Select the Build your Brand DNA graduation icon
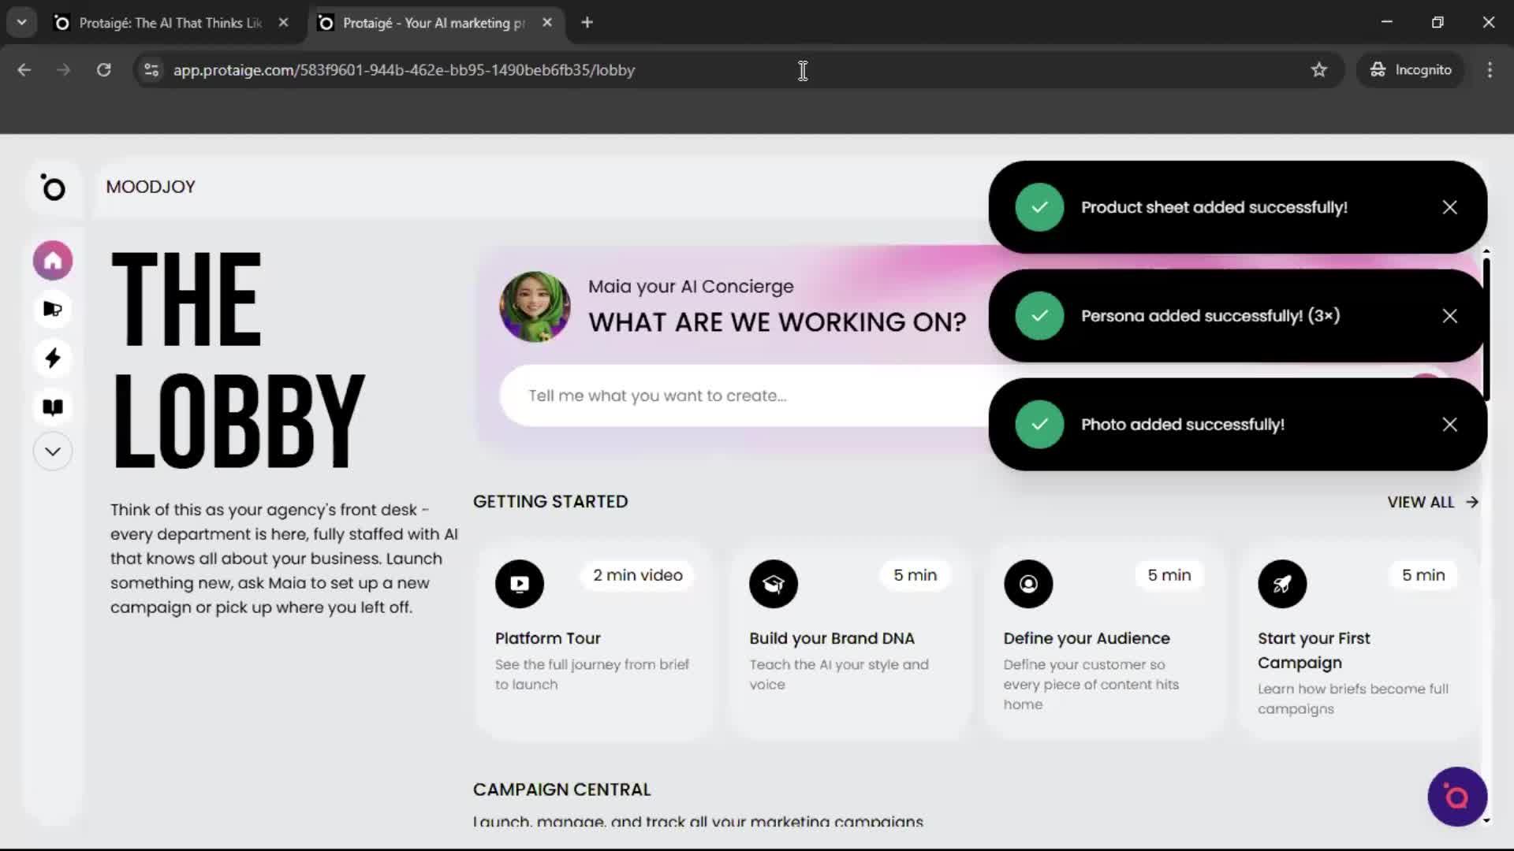This screenshot has width=1514, height=851. pos(774,584)
